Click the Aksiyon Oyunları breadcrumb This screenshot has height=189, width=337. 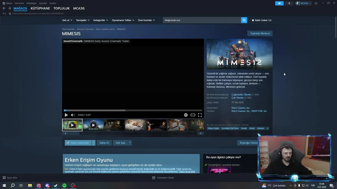(85, 29)
